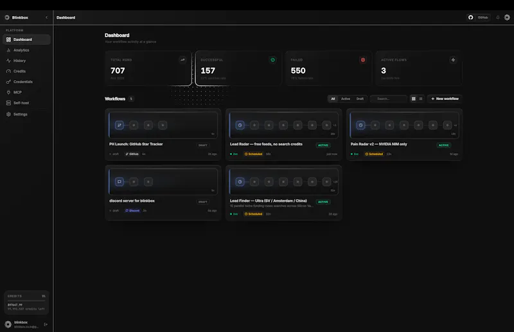The height and width of the screenshot is (332, 514).
Task: Click the ACTIVE badge on Lead Radar card
Action: pyautogui.click(x=323, y=145)
